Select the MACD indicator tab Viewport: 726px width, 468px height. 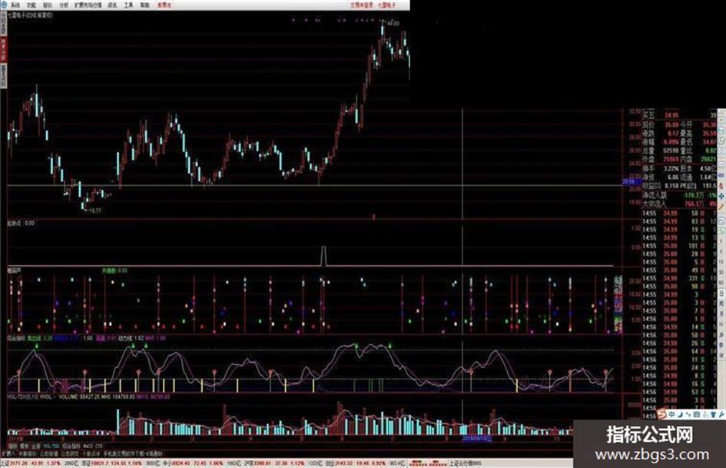click(88, 446)
